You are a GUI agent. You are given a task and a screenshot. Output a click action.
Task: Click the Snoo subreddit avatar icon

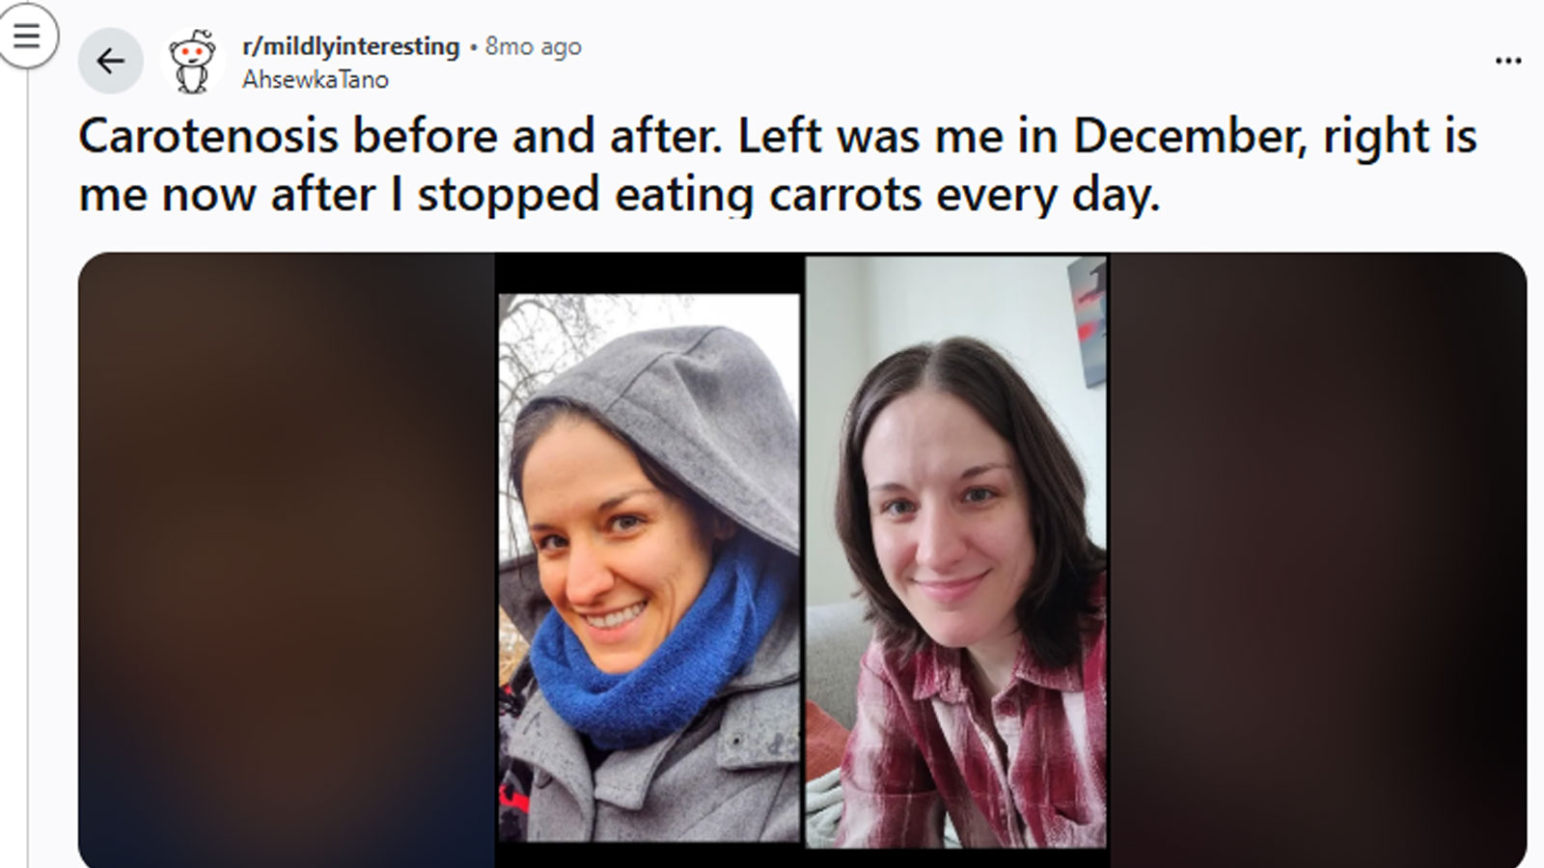(x=193, y=62)
